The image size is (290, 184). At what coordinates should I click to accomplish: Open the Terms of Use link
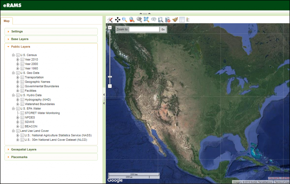(x=282, y=182)
